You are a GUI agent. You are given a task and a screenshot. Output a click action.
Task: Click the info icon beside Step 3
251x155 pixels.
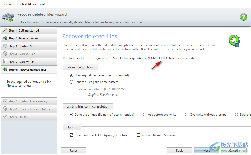click(5, 46)
